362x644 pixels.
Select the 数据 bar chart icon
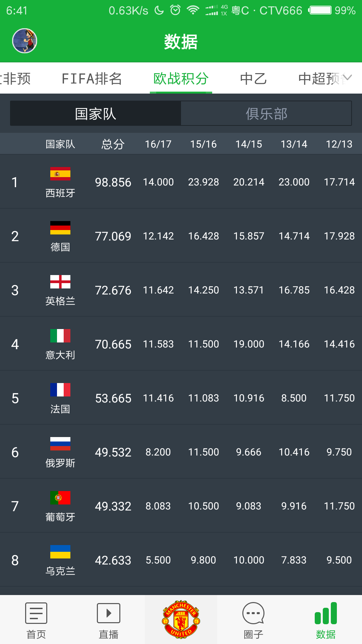[x=326, y=613]
